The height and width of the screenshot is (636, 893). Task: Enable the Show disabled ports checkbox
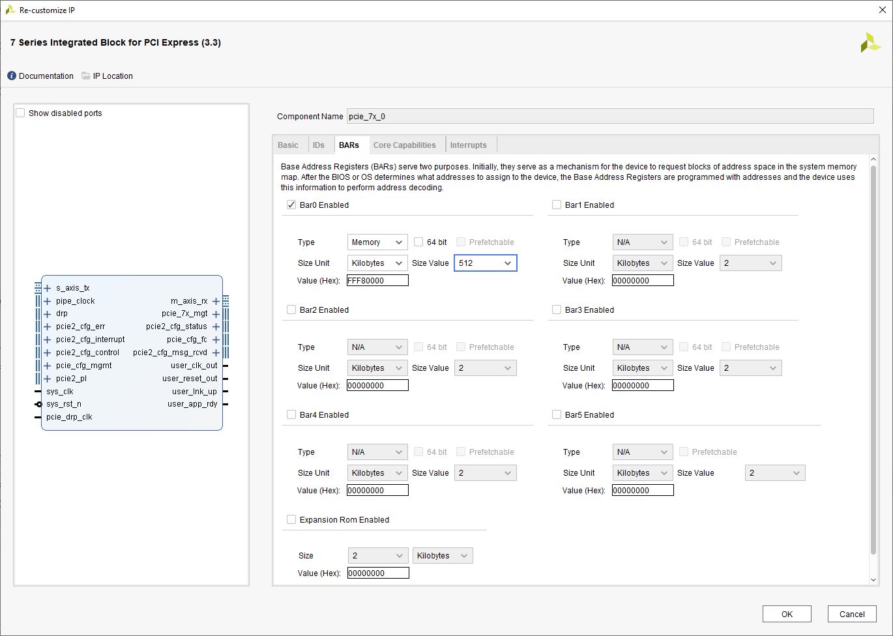(x=21, y=113)
